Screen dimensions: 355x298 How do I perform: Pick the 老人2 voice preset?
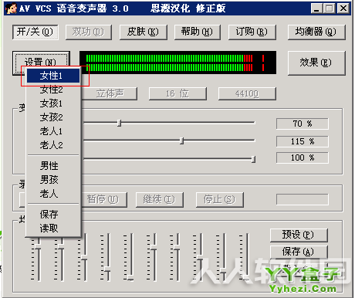(x=53, y=145)
